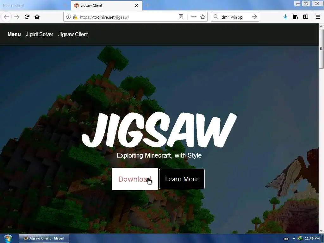Click the scrollbar up arrow
Image resolution: width=324 pixels, height=243 pixels.
click(321, 26)
